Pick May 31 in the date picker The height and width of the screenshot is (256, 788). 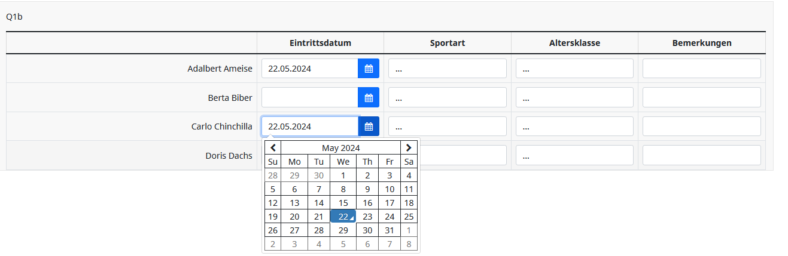(x=390, y=230)
